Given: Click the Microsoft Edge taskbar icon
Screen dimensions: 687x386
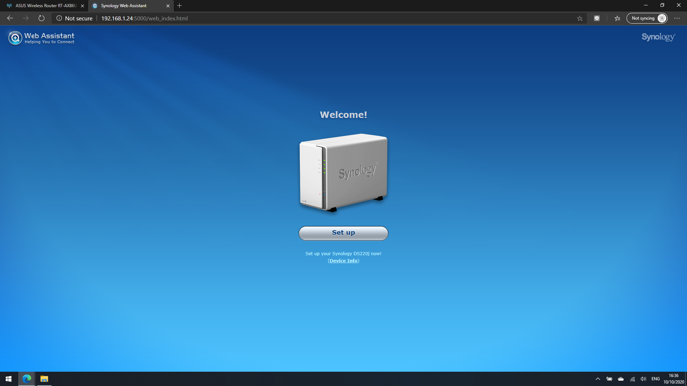Looking at the screenshot, I should click(26, 379).
